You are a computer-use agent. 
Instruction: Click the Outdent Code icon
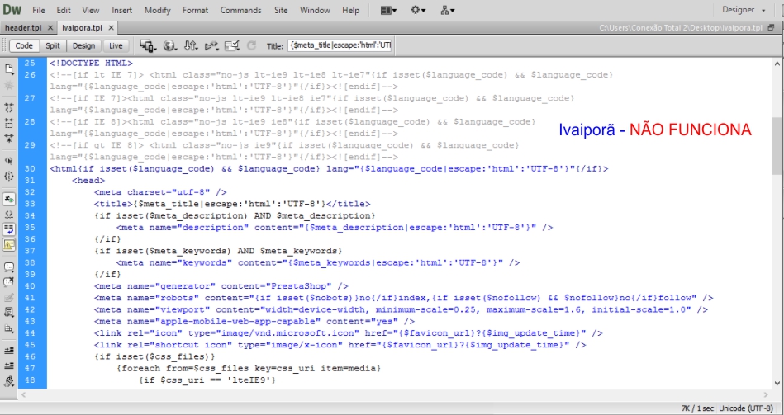8,366
